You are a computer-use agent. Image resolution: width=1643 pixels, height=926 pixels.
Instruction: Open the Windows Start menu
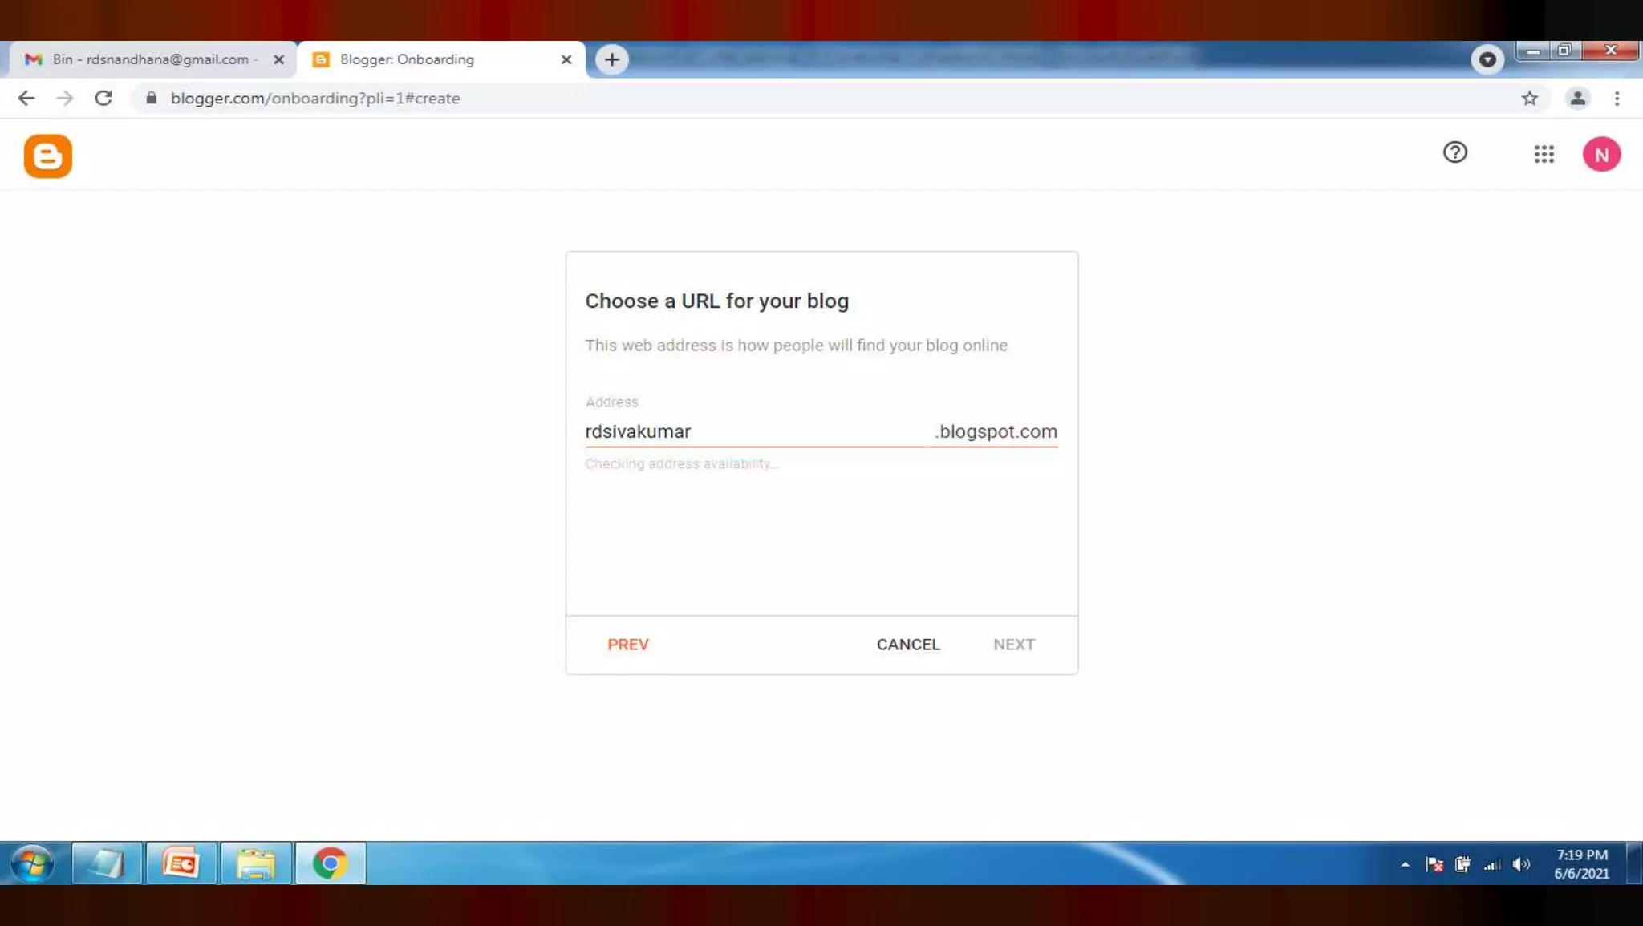click(x=32, y=863)
